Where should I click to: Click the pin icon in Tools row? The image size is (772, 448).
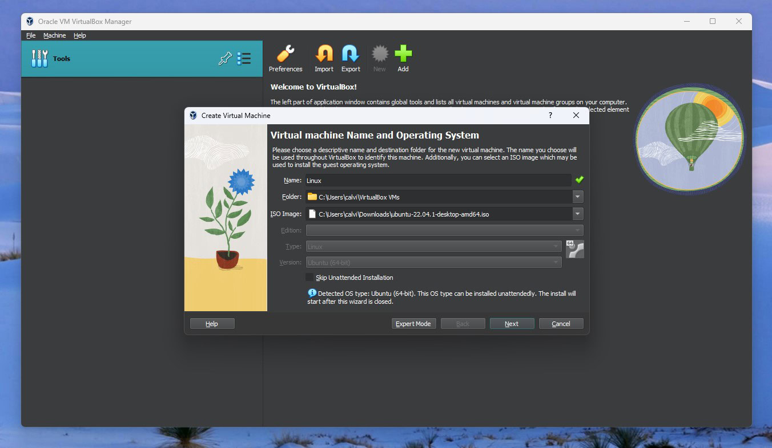pos(226,58)
